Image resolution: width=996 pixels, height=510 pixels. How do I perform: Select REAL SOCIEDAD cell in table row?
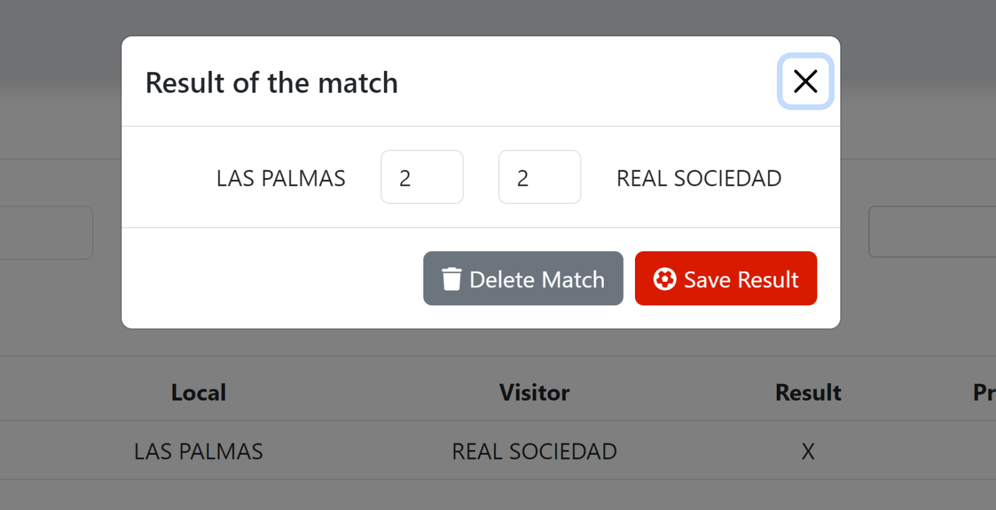(x=534, y=452)
